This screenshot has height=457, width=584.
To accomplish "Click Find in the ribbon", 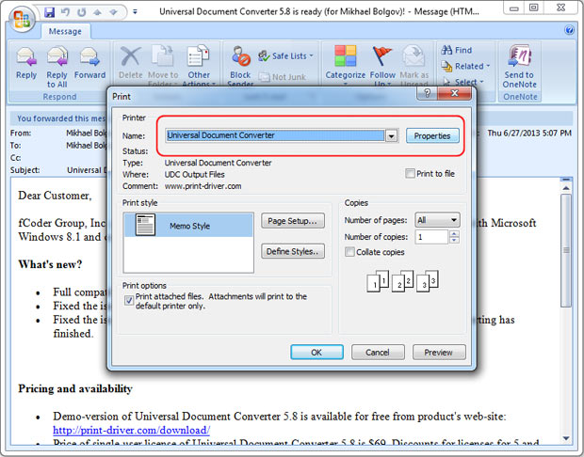I will pyautogui.click(x=457, y=50).
